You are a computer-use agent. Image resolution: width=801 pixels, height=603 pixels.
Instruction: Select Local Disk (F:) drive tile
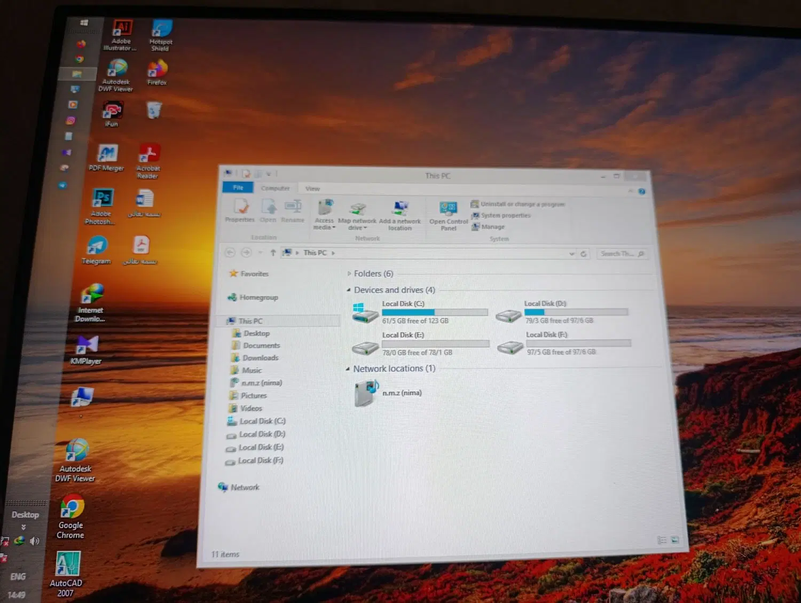[x=564, y=343]
